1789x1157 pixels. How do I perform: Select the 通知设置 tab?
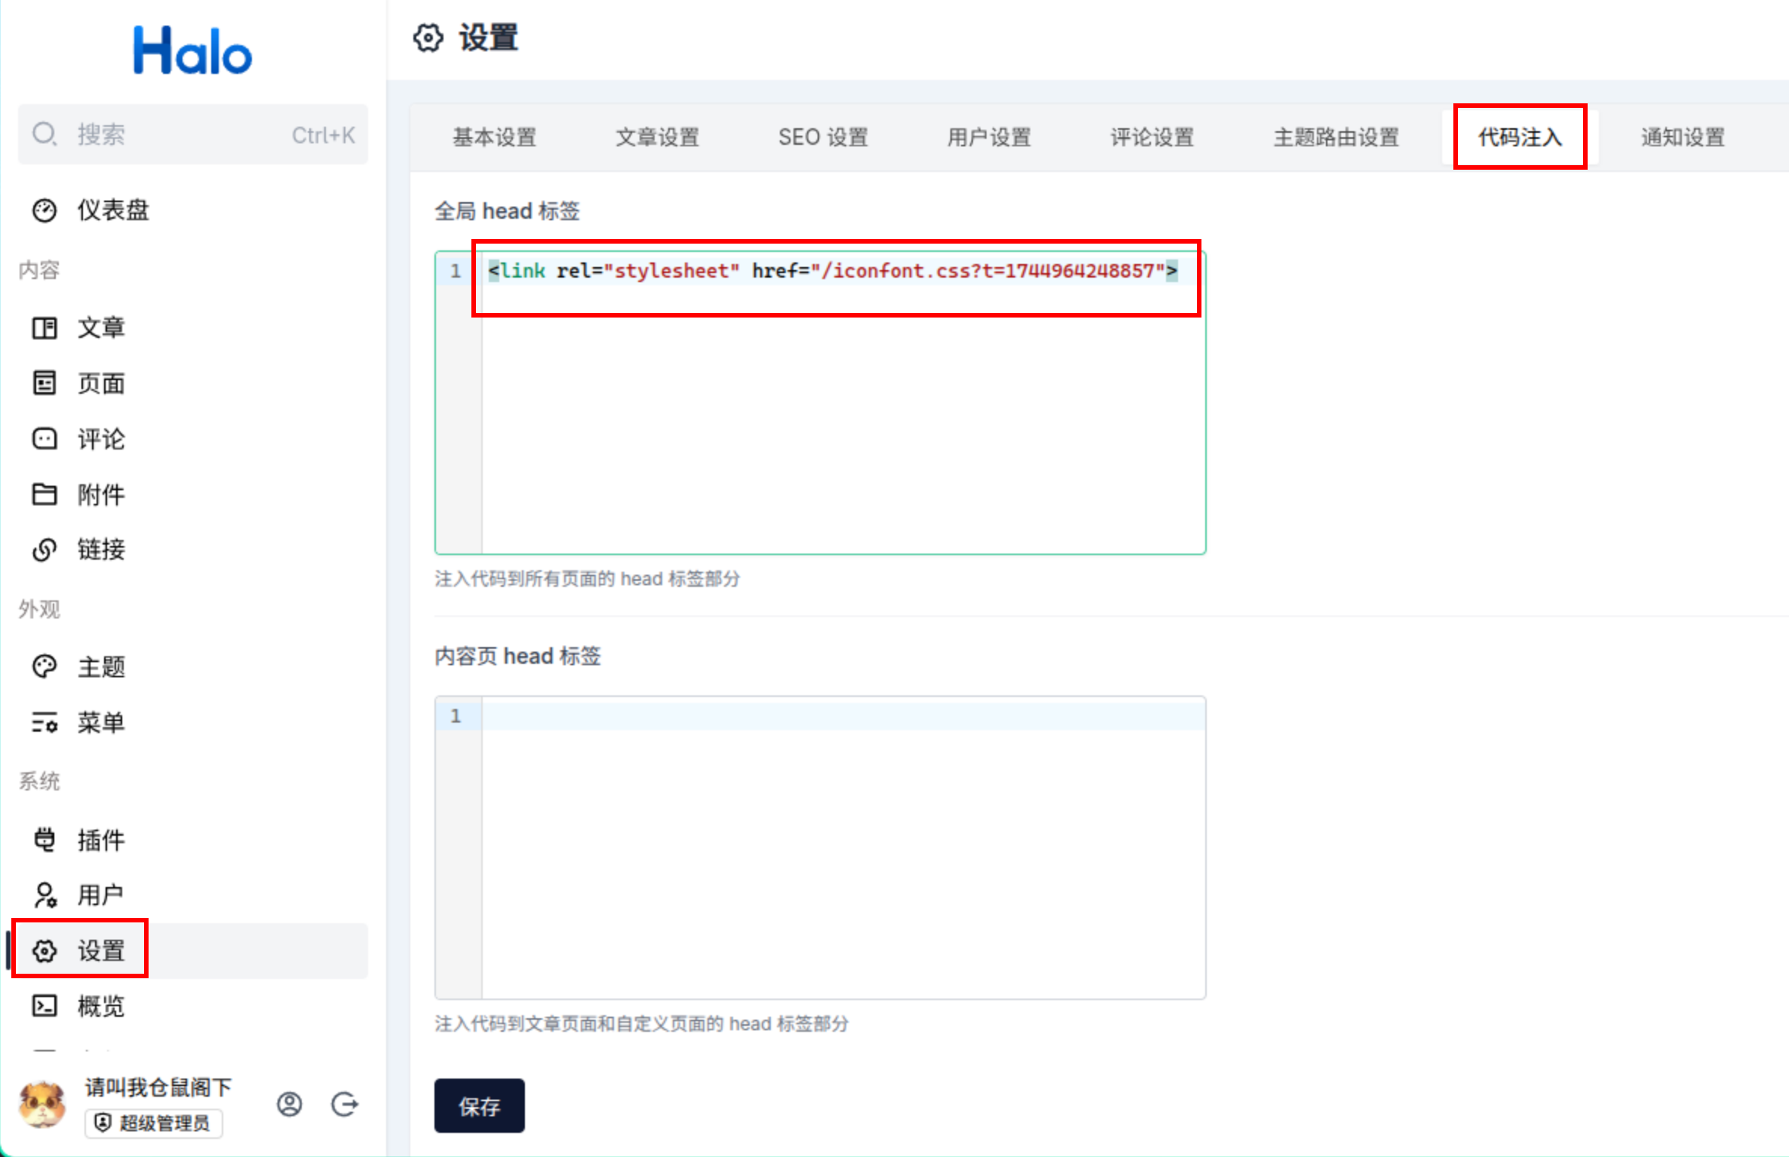click(1683, 137)
